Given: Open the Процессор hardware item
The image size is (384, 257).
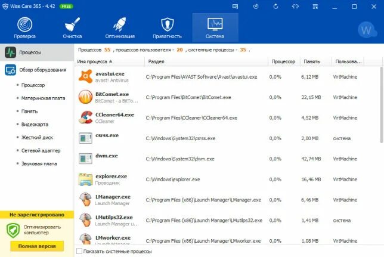Looking at the screenshot, I should [33, 85].
